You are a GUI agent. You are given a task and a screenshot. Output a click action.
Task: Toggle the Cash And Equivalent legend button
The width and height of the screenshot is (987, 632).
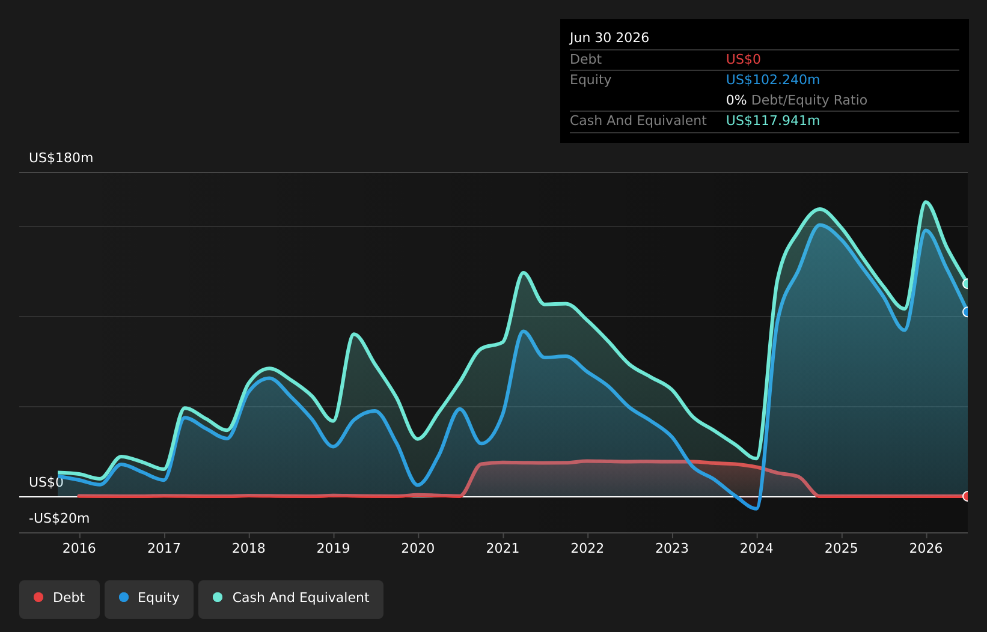pos(291,599)
